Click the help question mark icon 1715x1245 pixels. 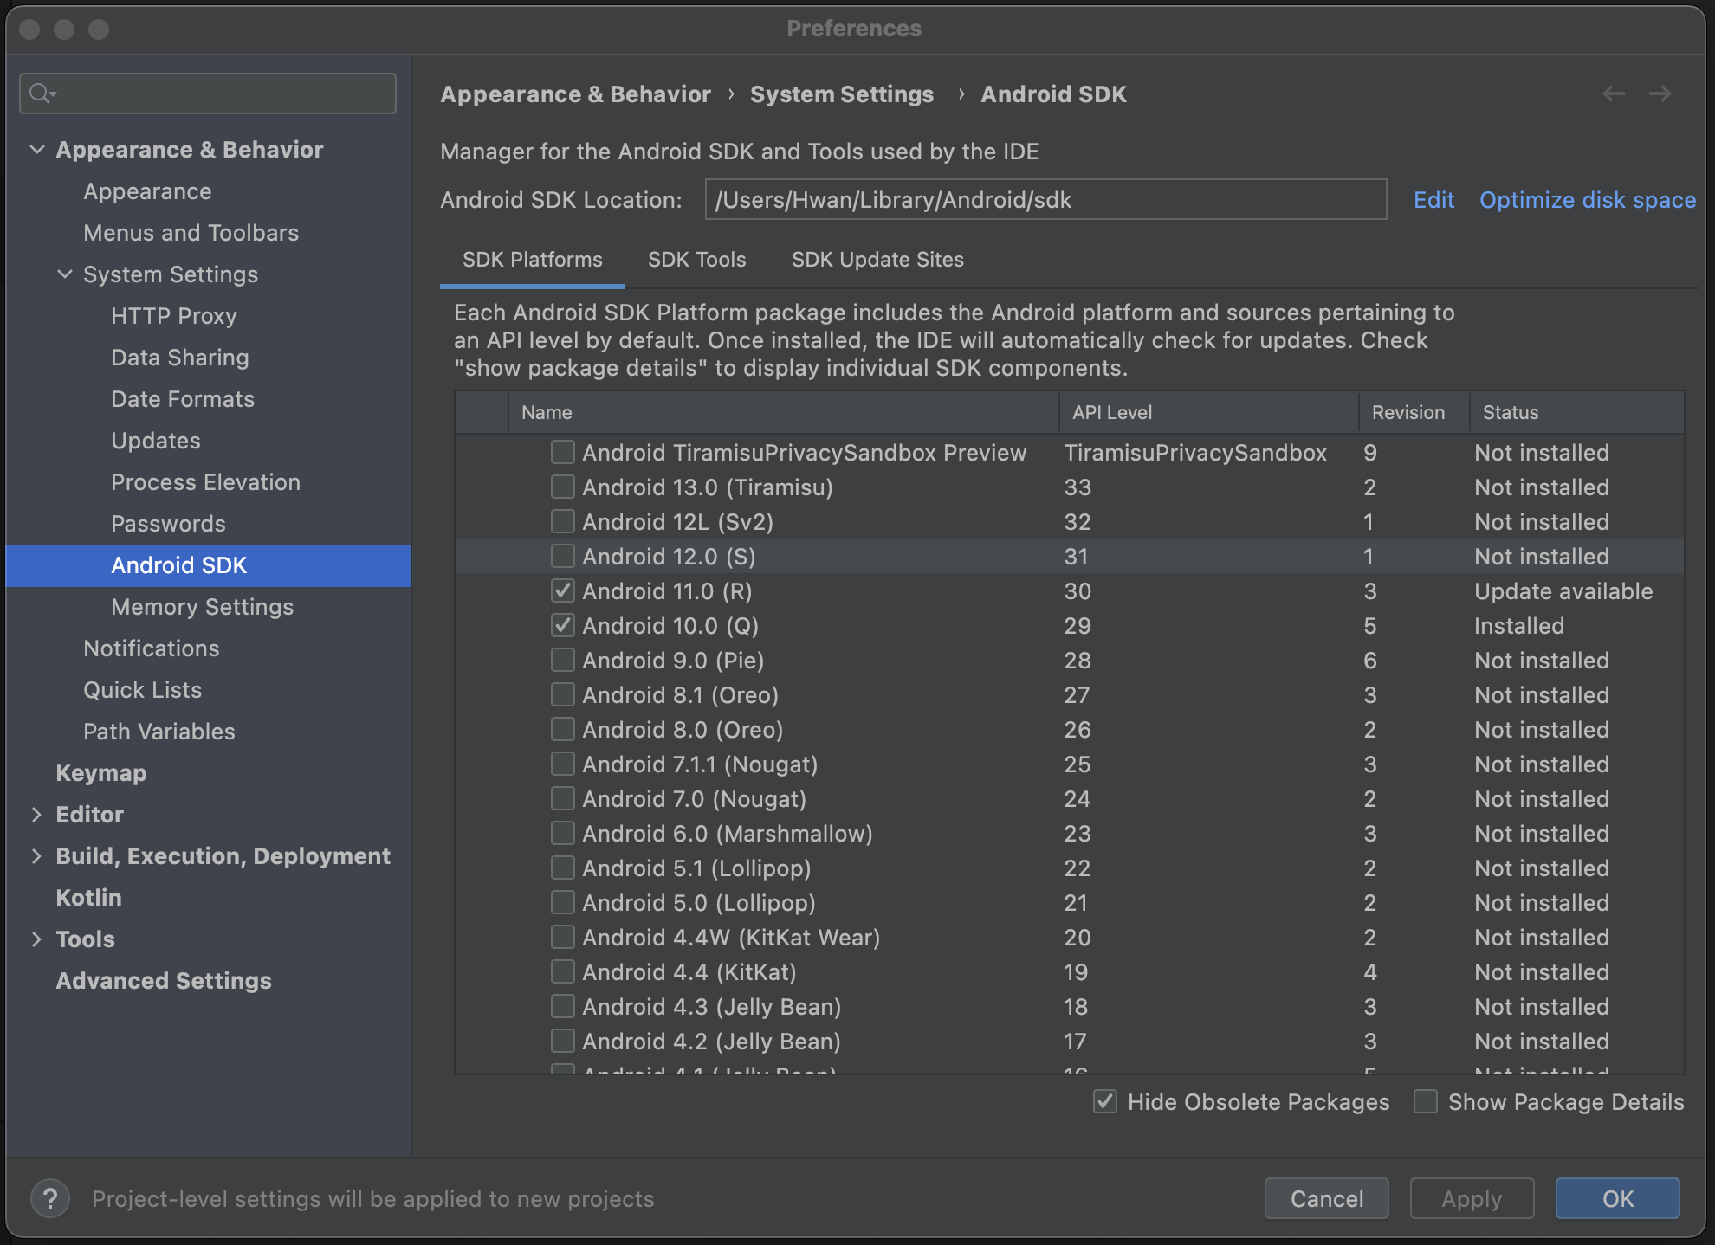pos(50,1199)
